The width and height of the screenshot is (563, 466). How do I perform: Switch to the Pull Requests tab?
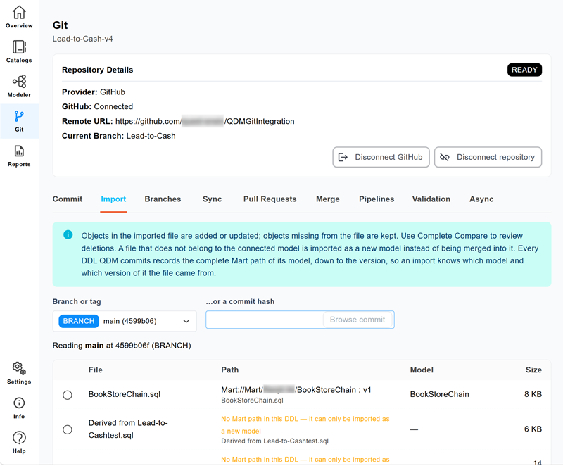270,199
